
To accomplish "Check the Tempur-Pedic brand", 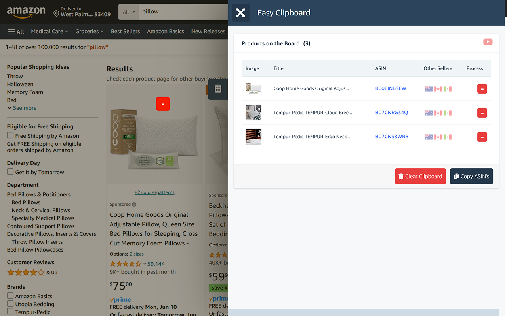I will pos(10,312).
